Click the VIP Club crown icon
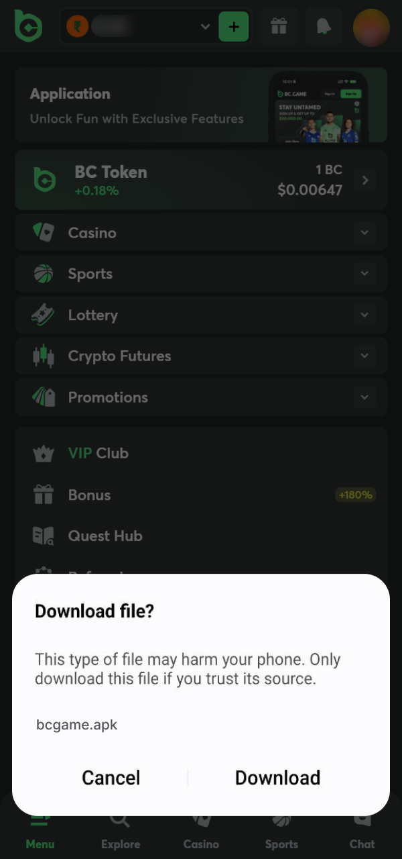402x859 pixels. (44, 453)
